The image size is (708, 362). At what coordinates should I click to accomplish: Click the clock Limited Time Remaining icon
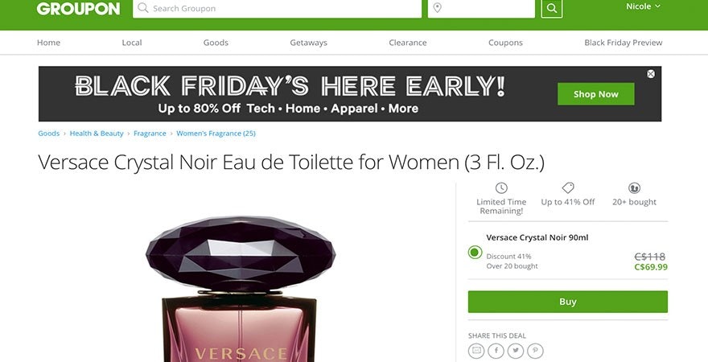(x=501, y=187)
